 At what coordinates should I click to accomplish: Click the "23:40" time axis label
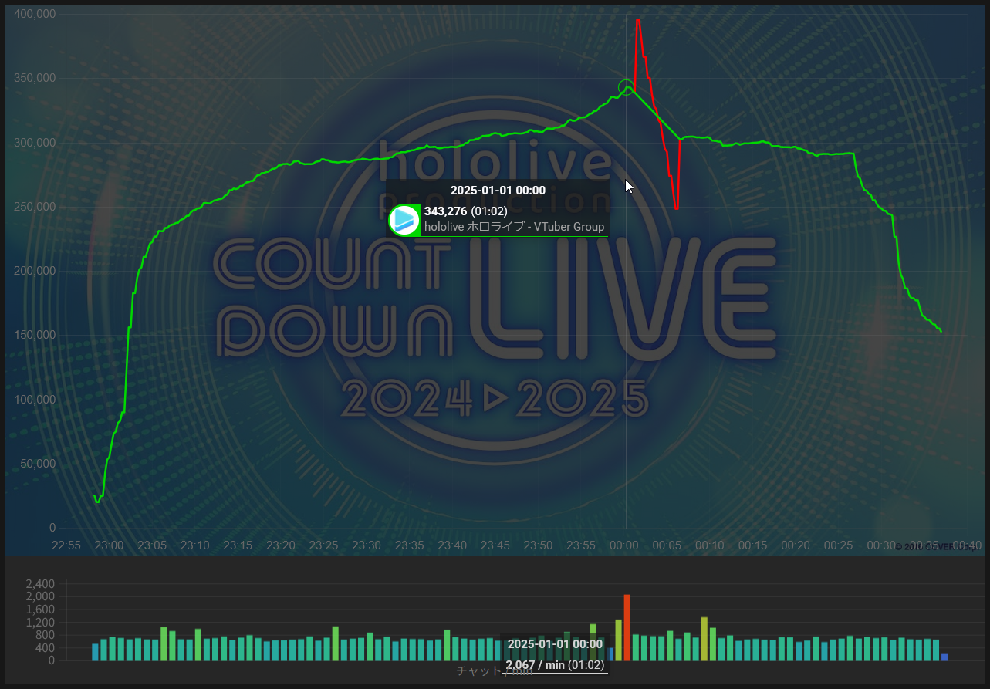(452, 545)
